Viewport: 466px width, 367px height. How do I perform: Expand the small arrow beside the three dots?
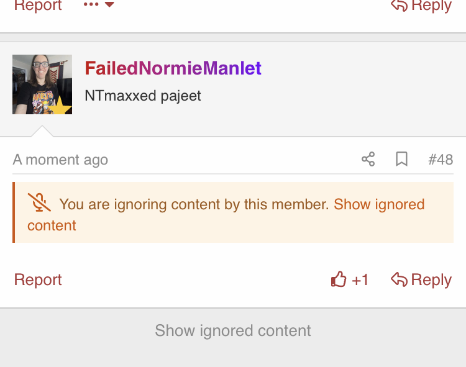point(109,4)
